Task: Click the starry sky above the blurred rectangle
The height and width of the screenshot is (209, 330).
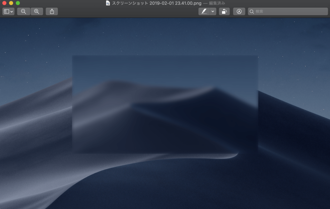Action: [165, 35]
